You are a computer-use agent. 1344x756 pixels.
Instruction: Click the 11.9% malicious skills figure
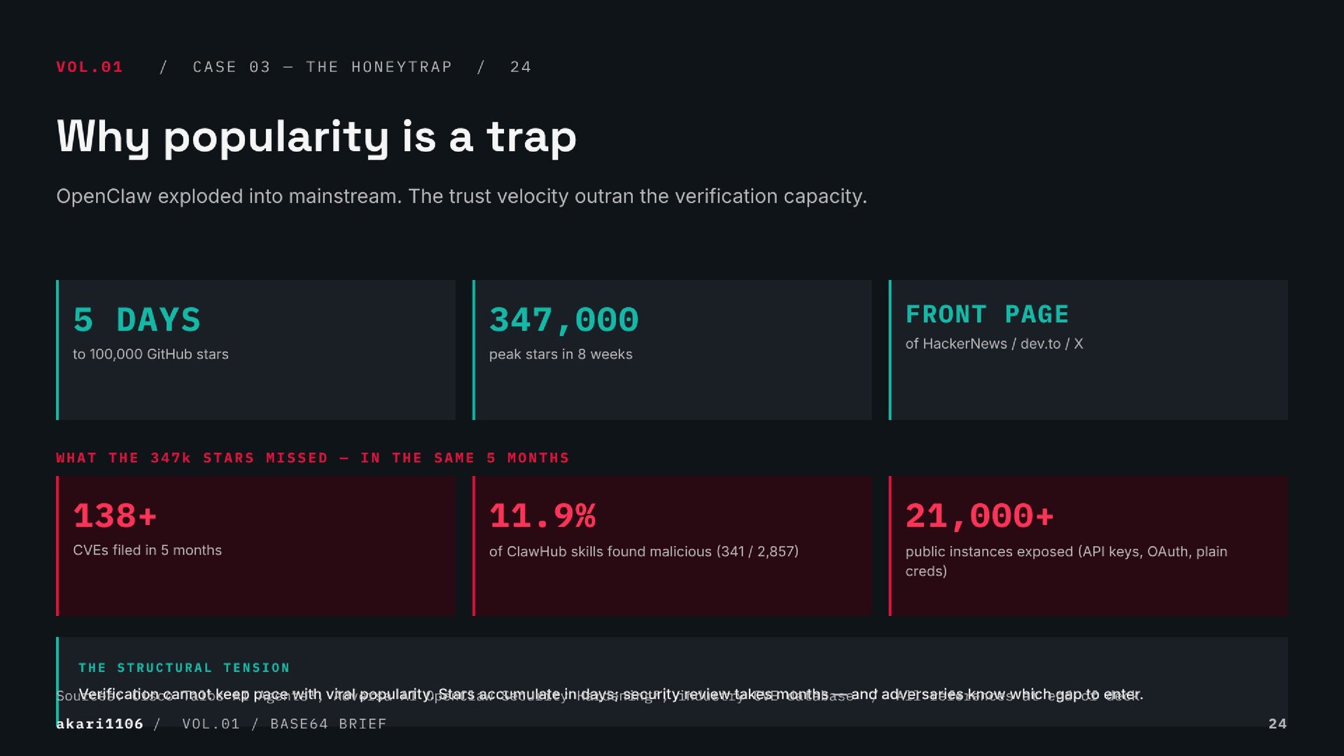coord(542,516)
